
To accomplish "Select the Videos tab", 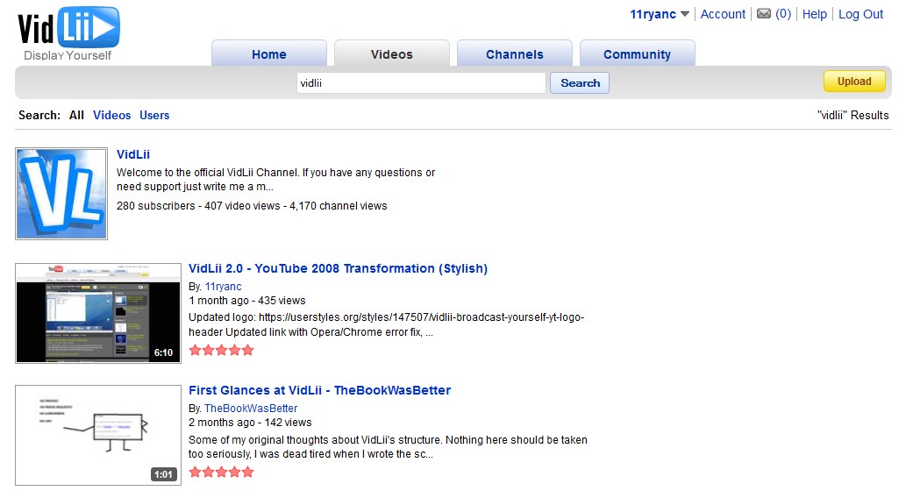I will click(x=391, y=54).
